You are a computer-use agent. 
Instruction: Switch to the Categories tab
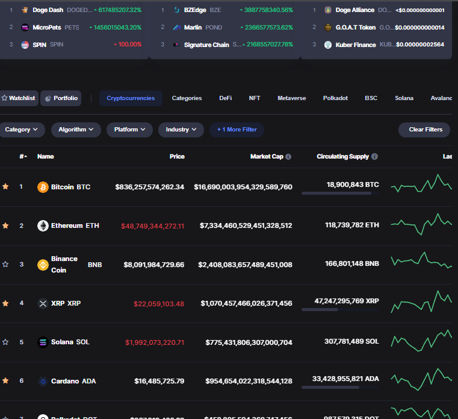(187, 98)
